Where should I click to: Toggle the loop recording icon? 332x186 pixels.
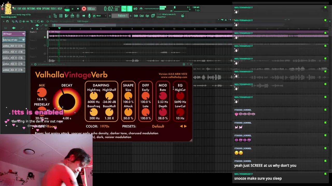(135, 9)
